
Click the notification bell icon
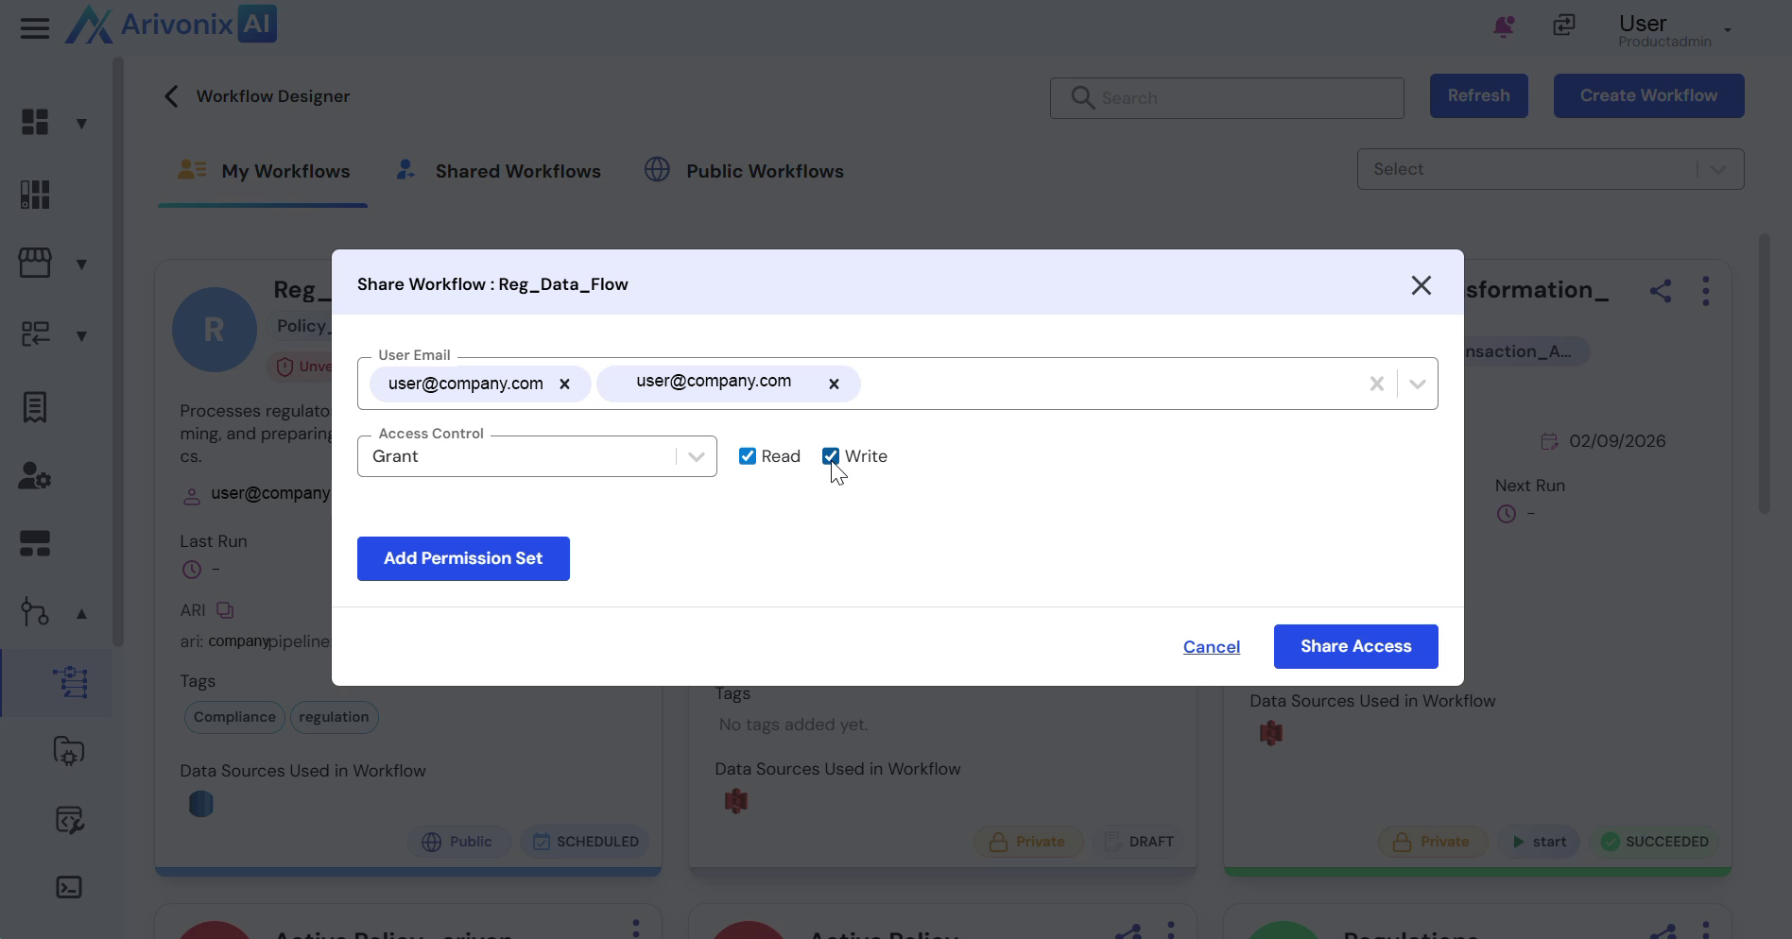(x=1503, y=26)
